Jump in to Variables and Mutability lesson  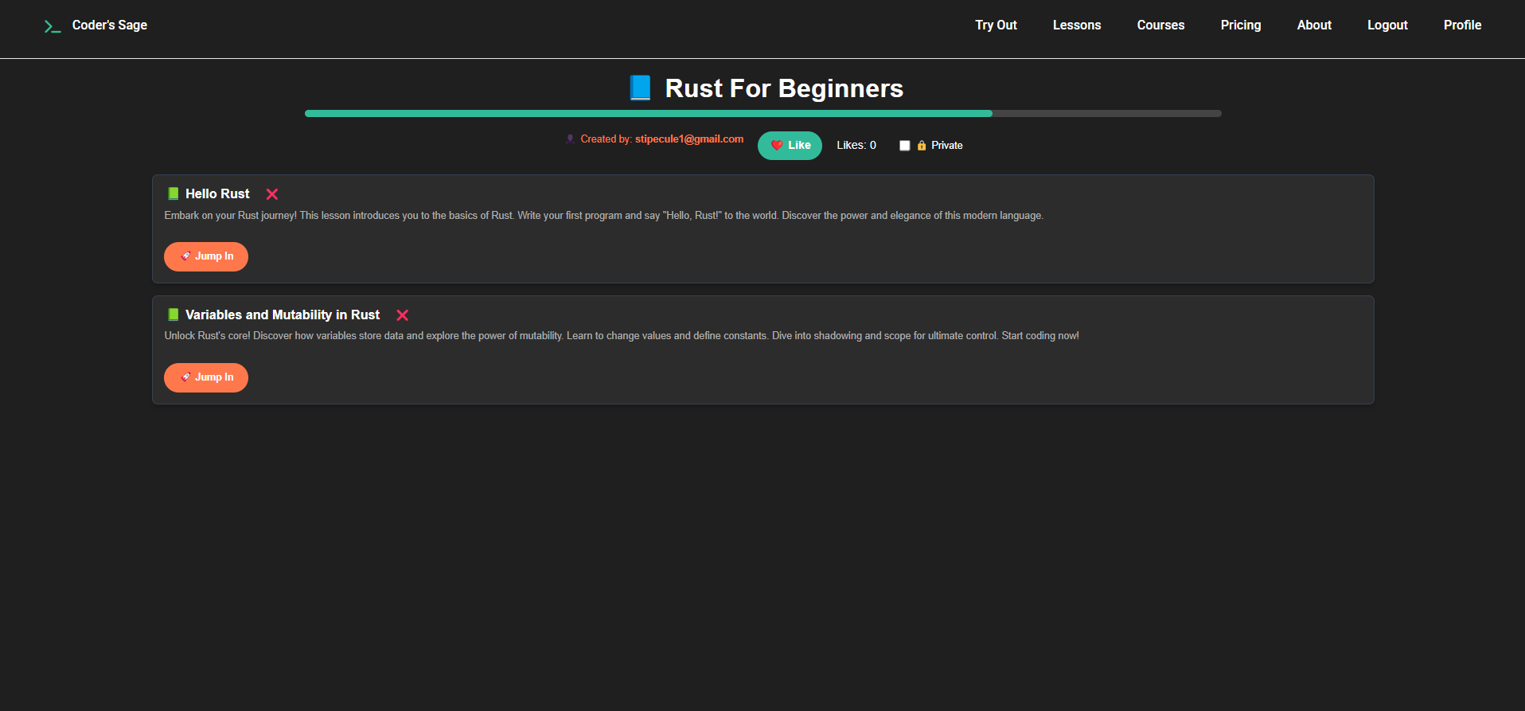pyautogui.click(x=206, y=377)
